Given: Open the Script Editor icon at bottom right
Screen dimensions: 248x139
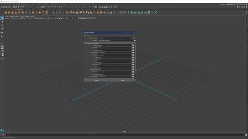Looking at the screenshot, I should point(246,135).
